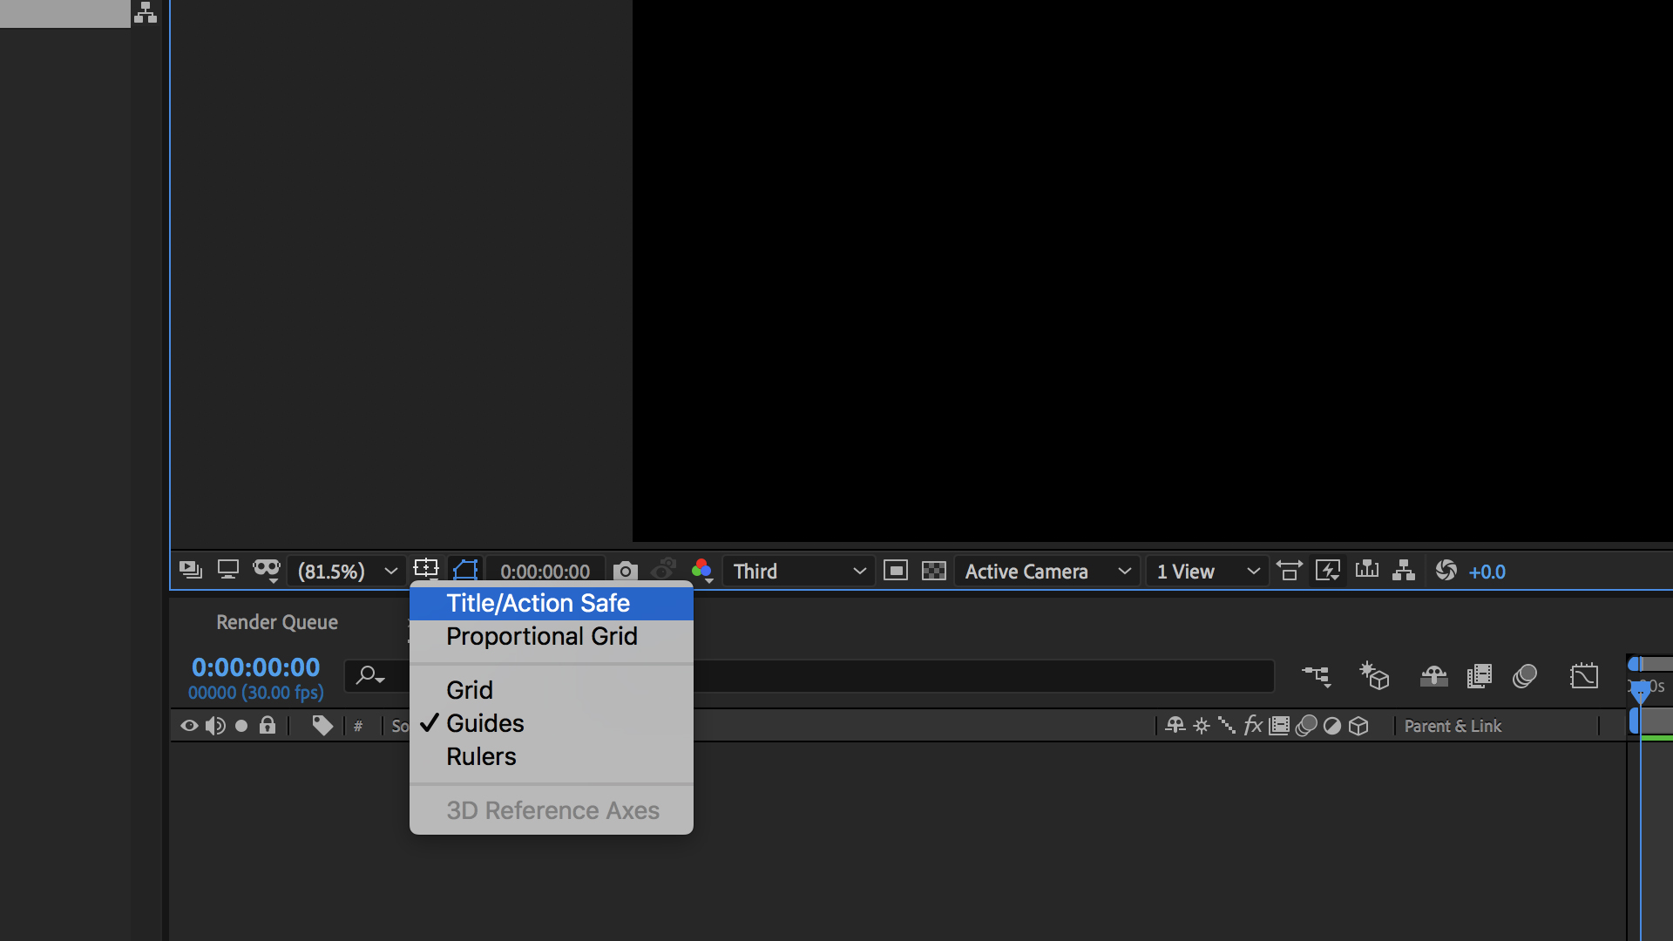Open the 81.5% magnification dropdown

346,571
